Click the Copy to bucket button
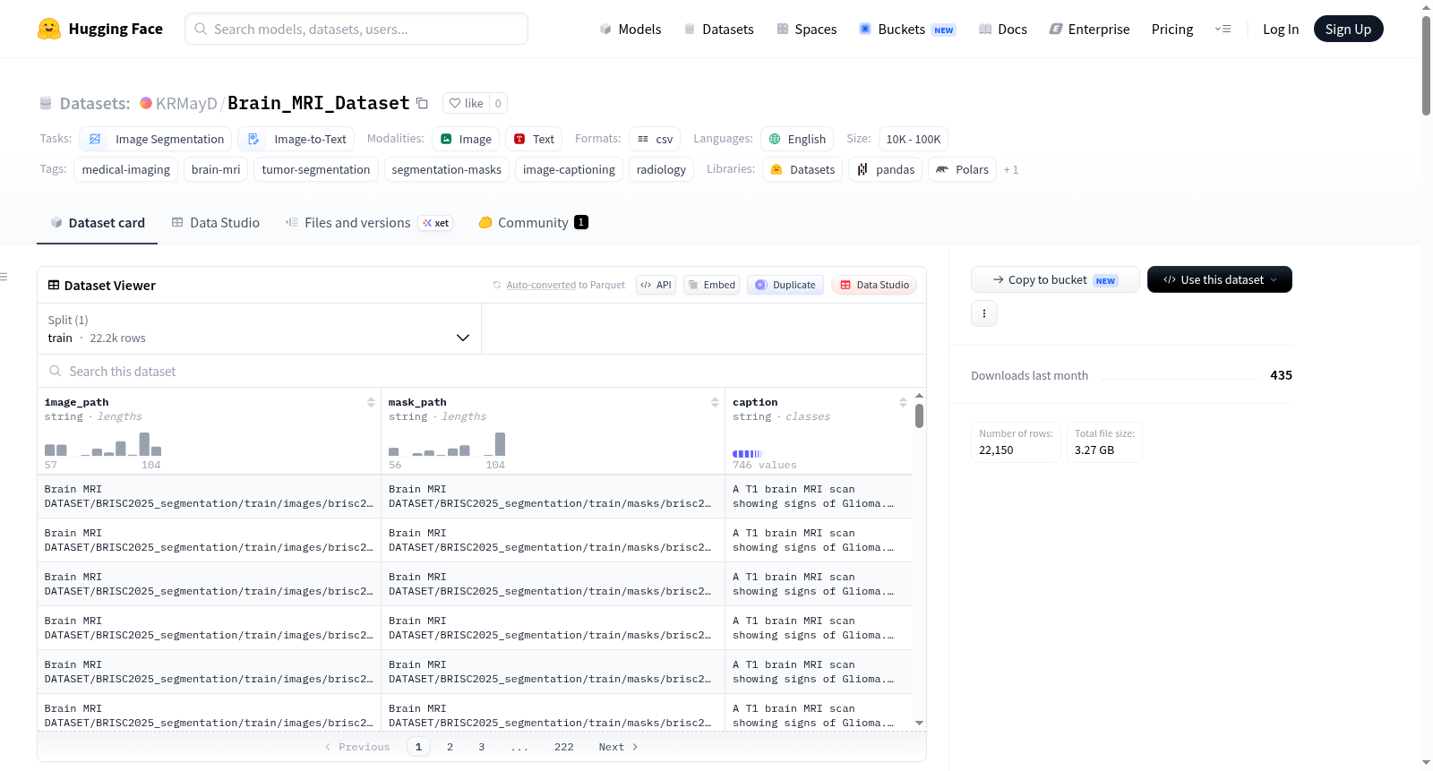Screen dimensions: 1433x771 pos(1055,279)
